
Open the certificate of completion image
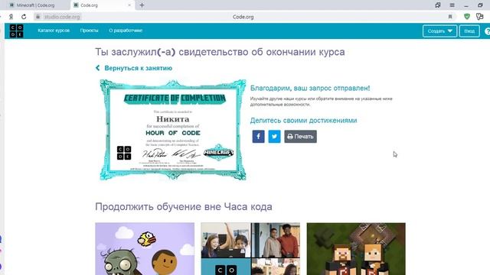pos(173,130)
